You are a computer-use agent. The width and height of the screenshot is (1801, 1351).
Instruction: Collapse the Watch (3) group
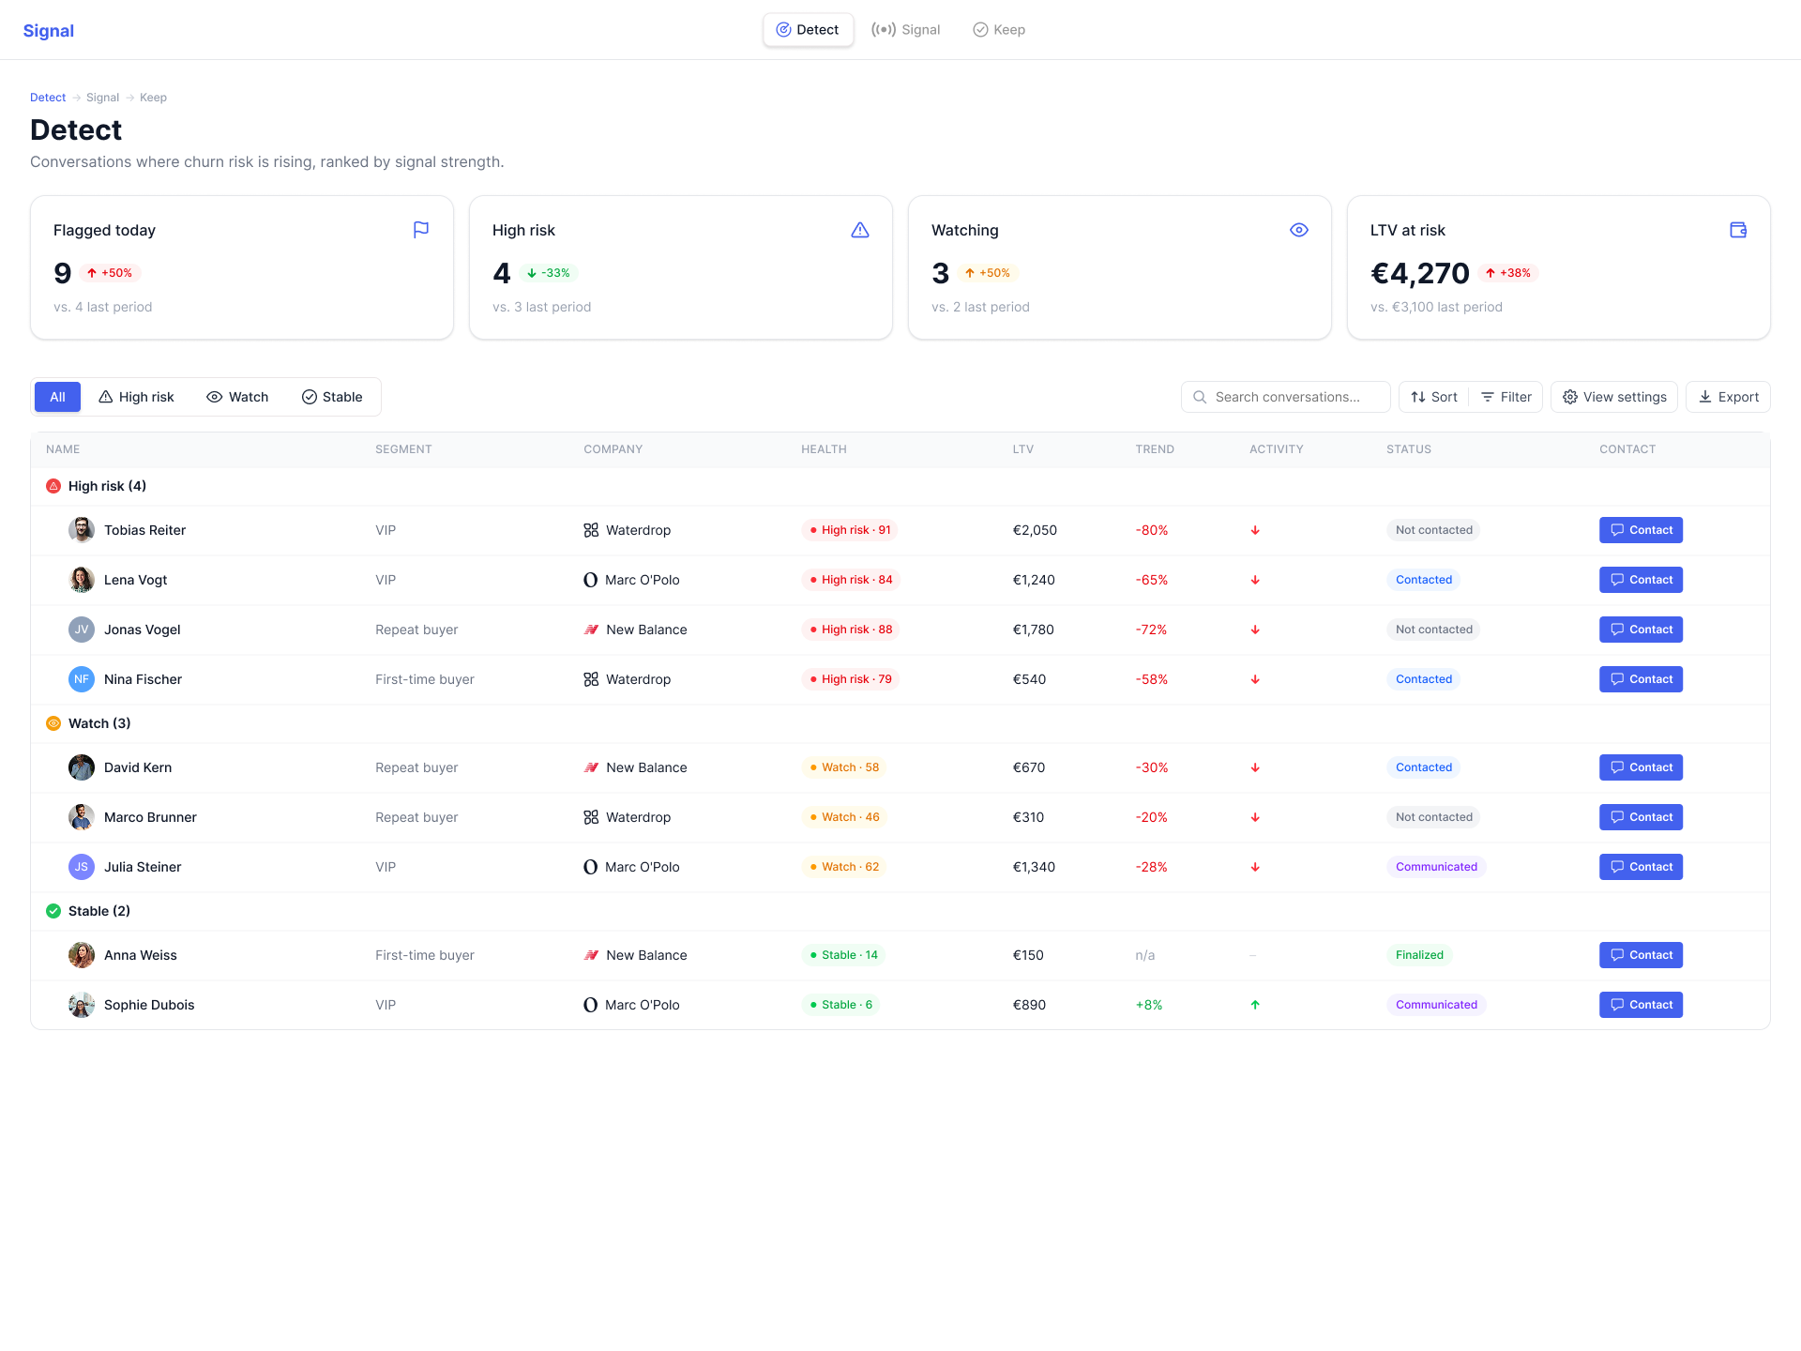click(x=900, y=723)
